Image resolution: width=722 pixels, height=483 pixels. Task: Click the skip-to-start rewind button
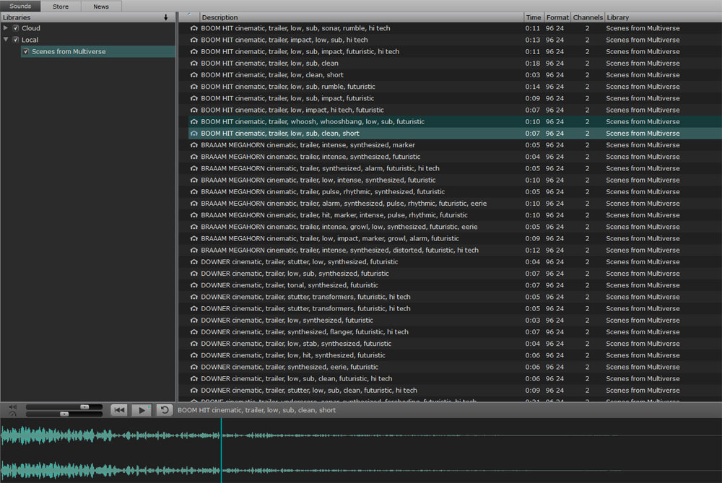point(119,410)
